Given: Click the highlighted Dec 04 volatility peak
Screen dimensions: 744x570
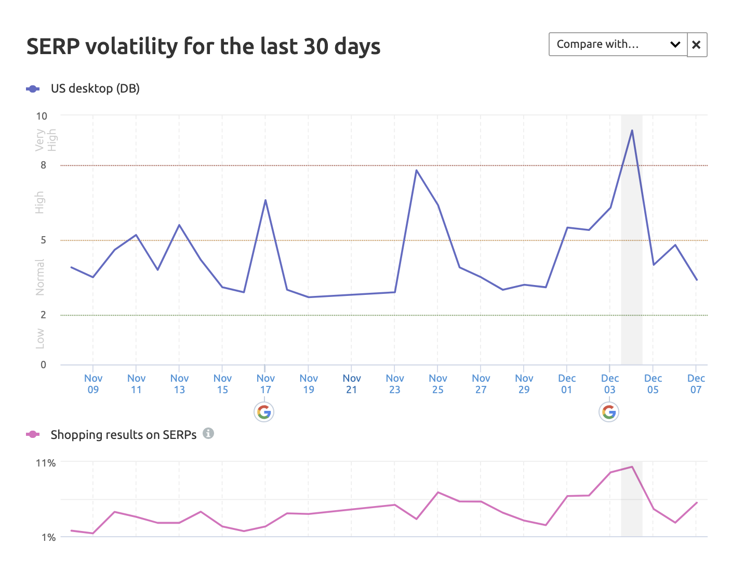Looking at the screenshot, I should click(x=632, y=131).
